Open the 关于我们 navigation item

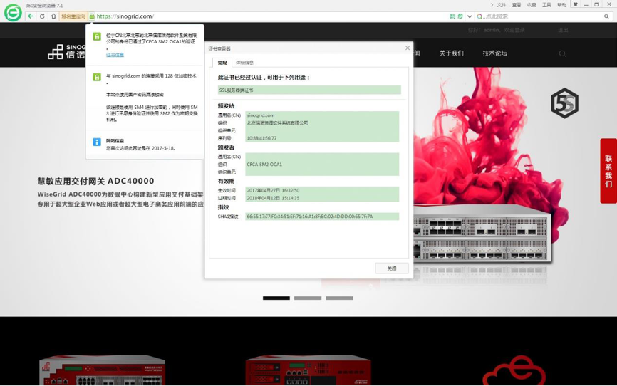(451, 53)
